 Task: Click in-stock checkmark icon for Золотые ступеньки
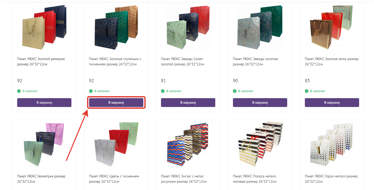[91, 91]
